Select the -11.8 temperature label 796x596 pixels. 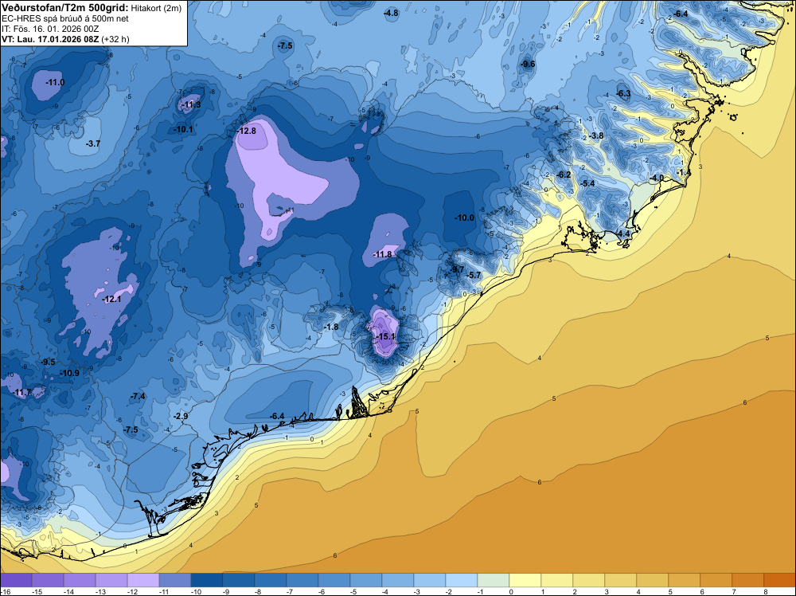(382, 254)
